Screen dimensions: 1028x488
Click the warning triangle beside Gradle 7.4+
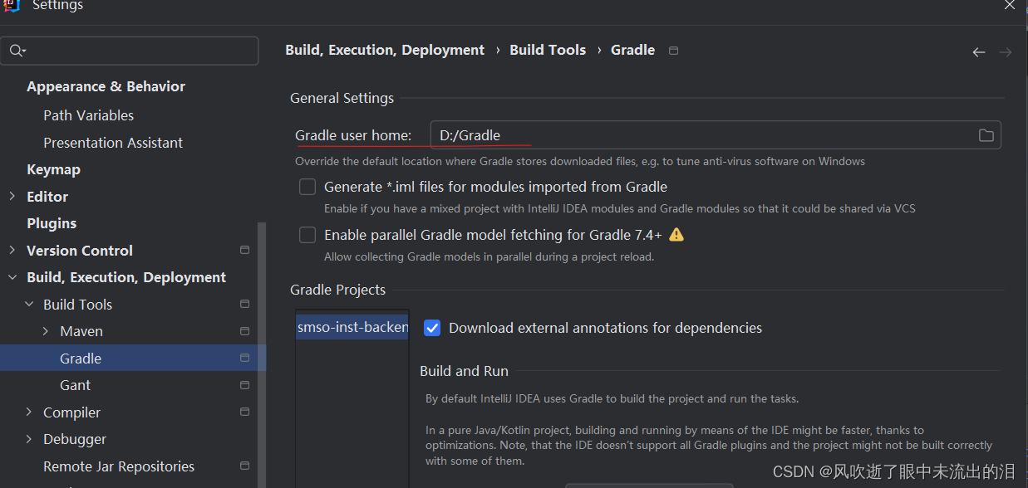(x=676, y=235)
